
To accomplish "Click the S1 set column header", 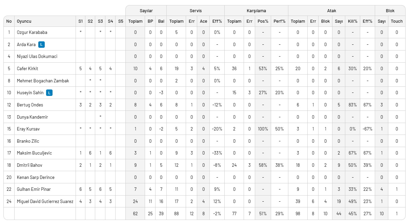I will tap(80, 21).
